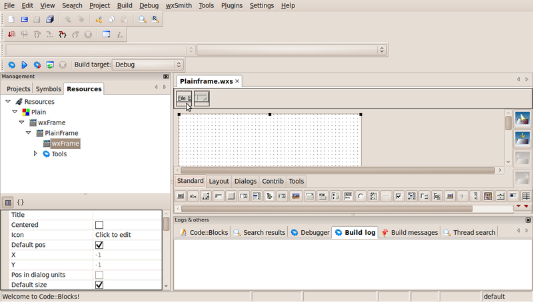Click the dotted frame design canvas
The image size is (533, 302).
(x=270, y=140)
